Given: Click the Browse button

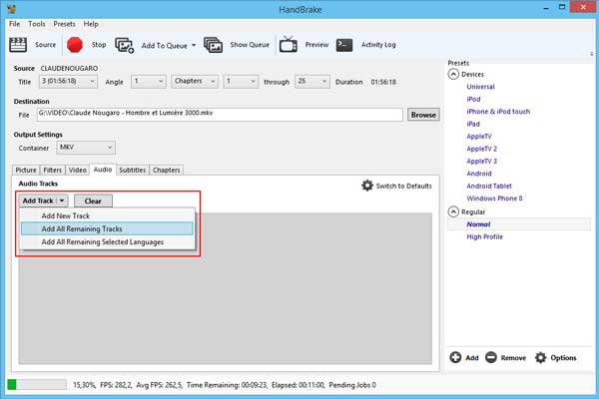Looking at the screenshot, I should (423, 115).
